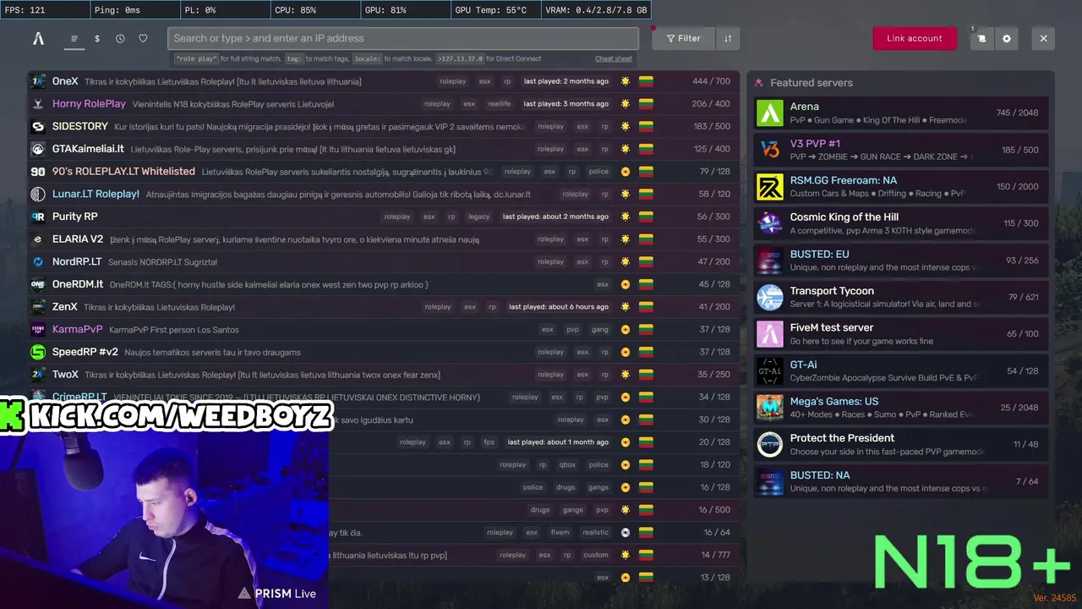The height and width of the screenshot is (609, 1082).
Task: Click the roleplay tag on OneX row
Action: (x=453, y=81)
